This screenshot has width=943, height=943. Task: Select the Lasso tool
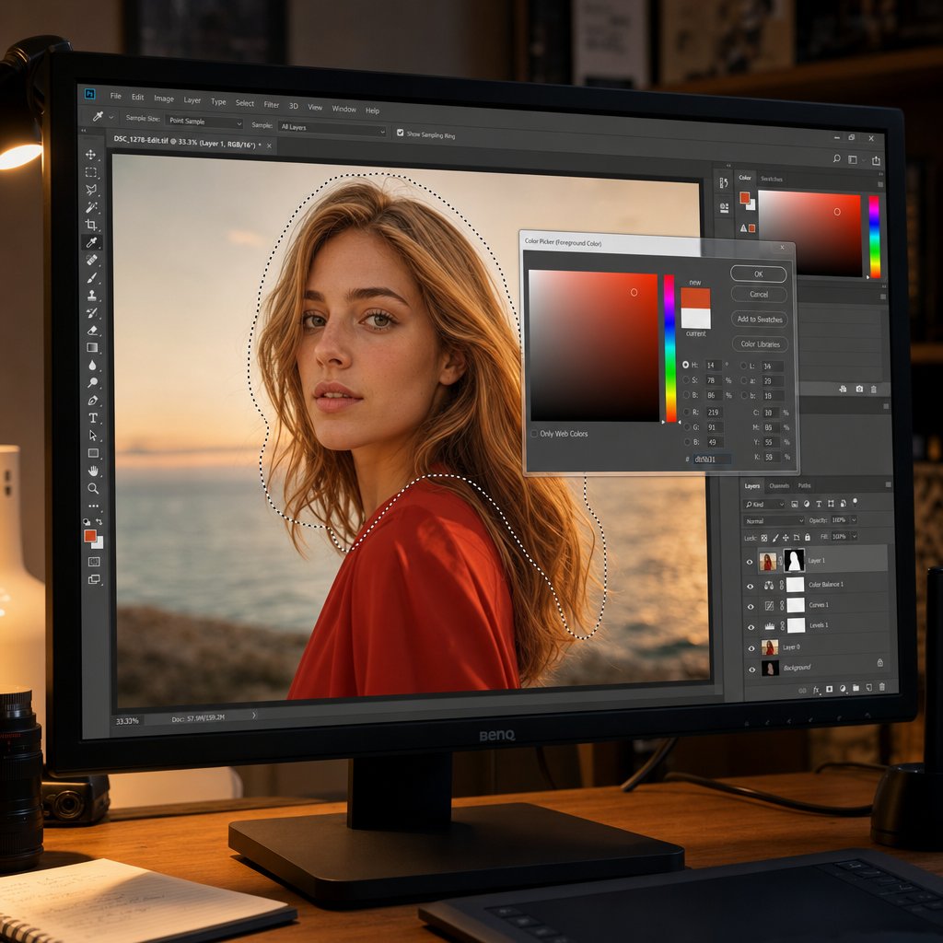(91, 190)
